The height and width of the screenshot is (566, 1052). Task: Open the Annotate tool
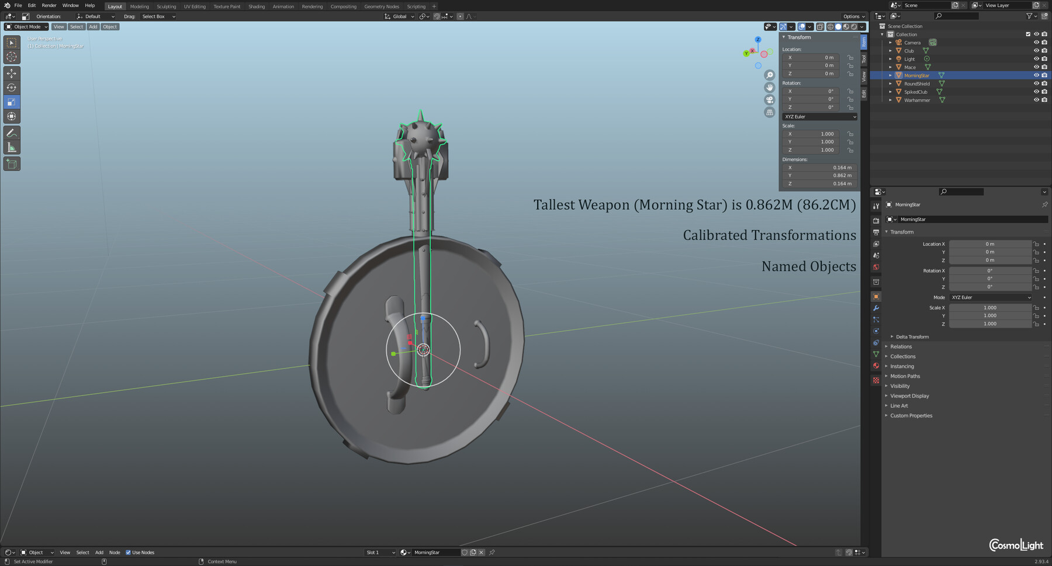(12, 133)
